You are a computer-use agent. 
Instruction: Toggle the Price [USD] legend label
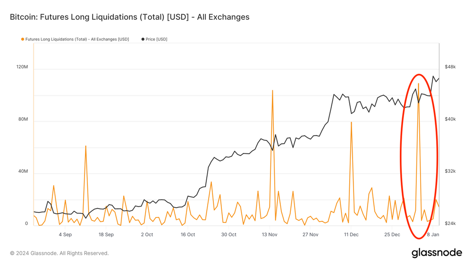157,40
